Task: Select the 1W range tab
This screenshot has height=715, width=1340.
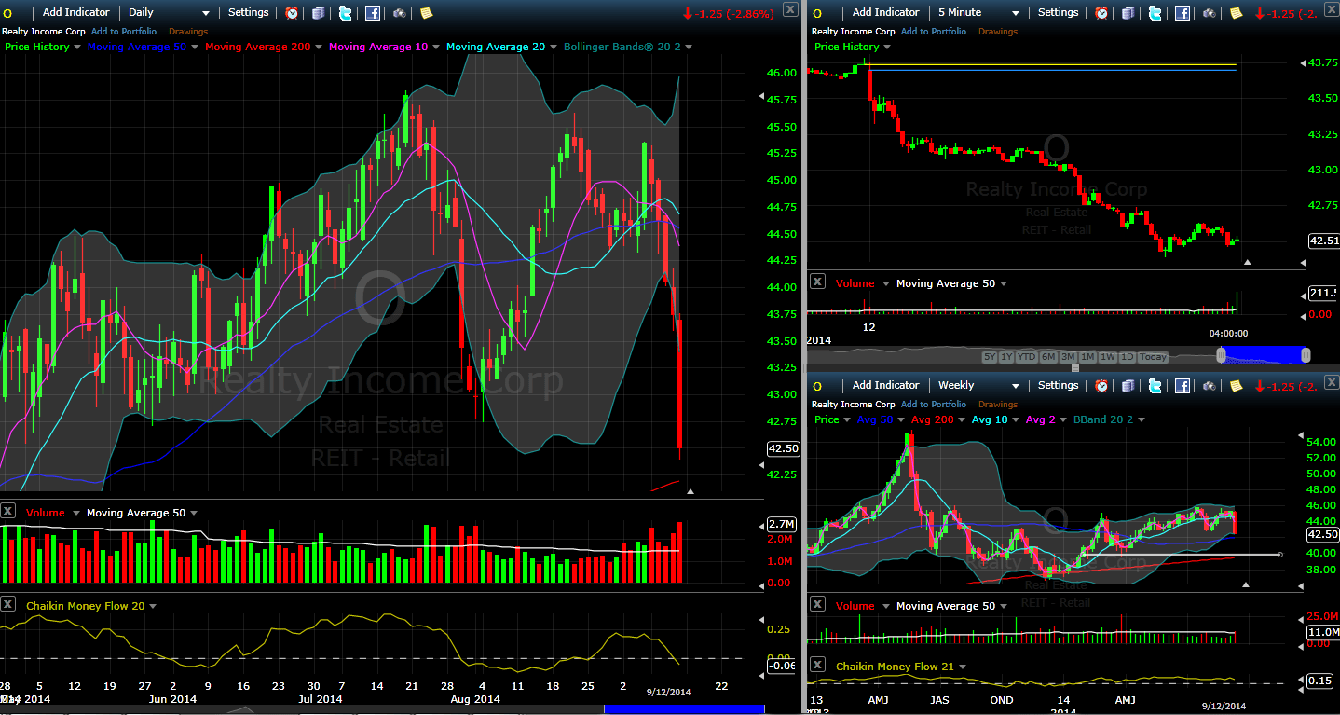Action: (x=1108, y=357)
